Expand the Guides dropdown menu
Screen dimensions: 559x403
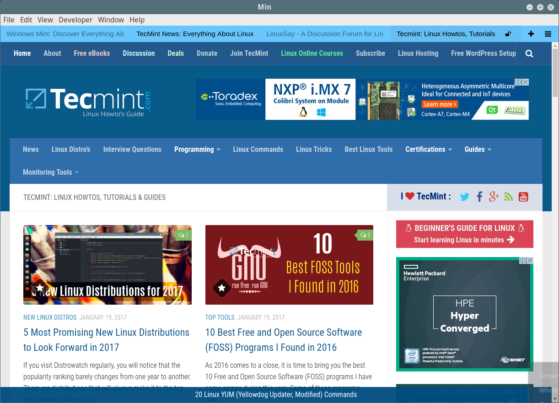(478, 150)
